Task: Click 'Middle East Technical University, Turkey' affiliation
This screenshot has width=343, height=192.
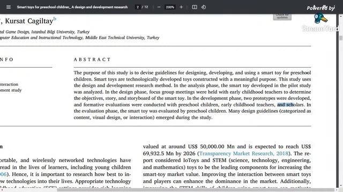Action: click(x=122, y=38)
